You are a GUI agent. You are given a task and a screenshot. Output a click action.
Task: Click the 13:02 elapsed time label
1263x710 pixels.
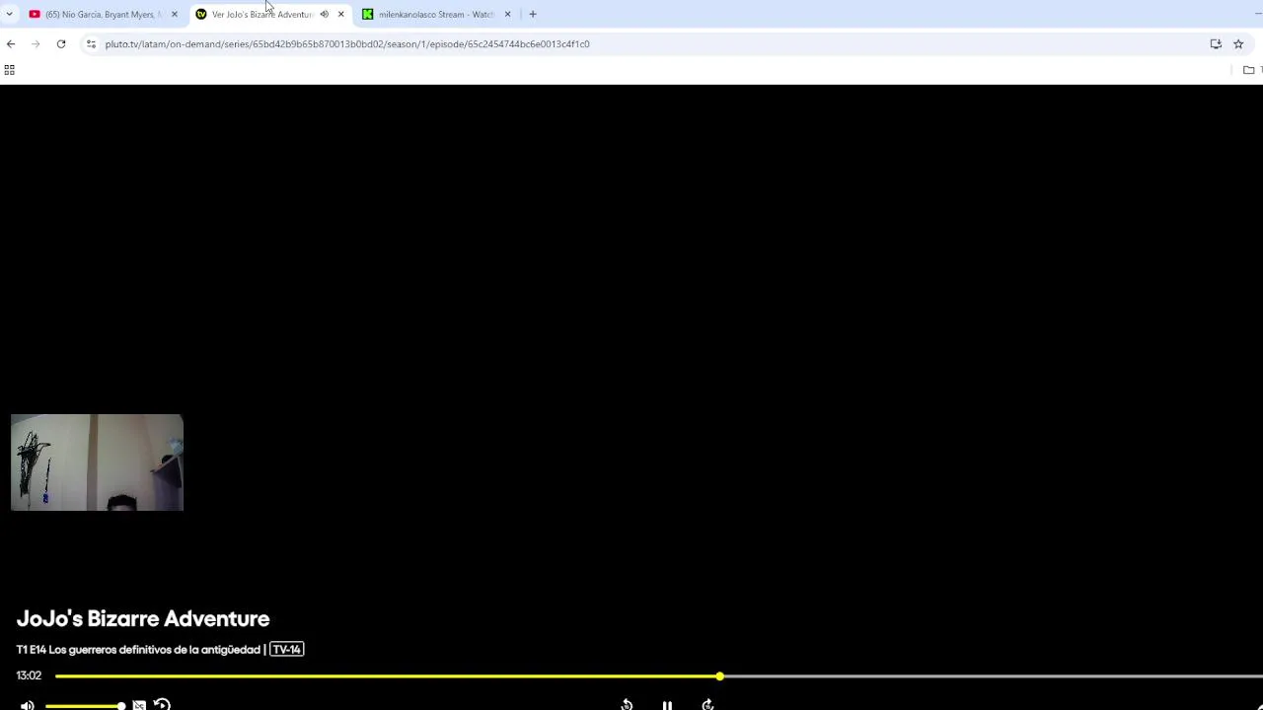pyautogui.click(x=29, y=675)
